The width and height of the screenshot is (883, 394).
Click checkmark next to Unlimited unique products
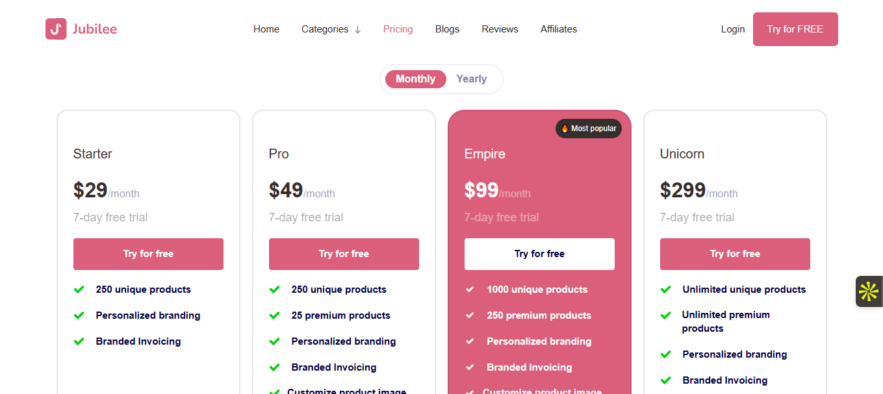coord(666,289)
